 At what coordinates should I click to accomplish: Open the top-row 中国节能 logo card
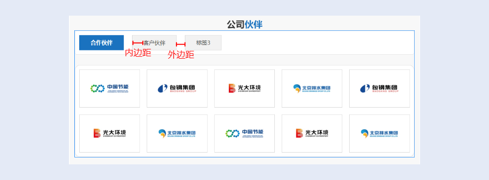click(110, 89)
